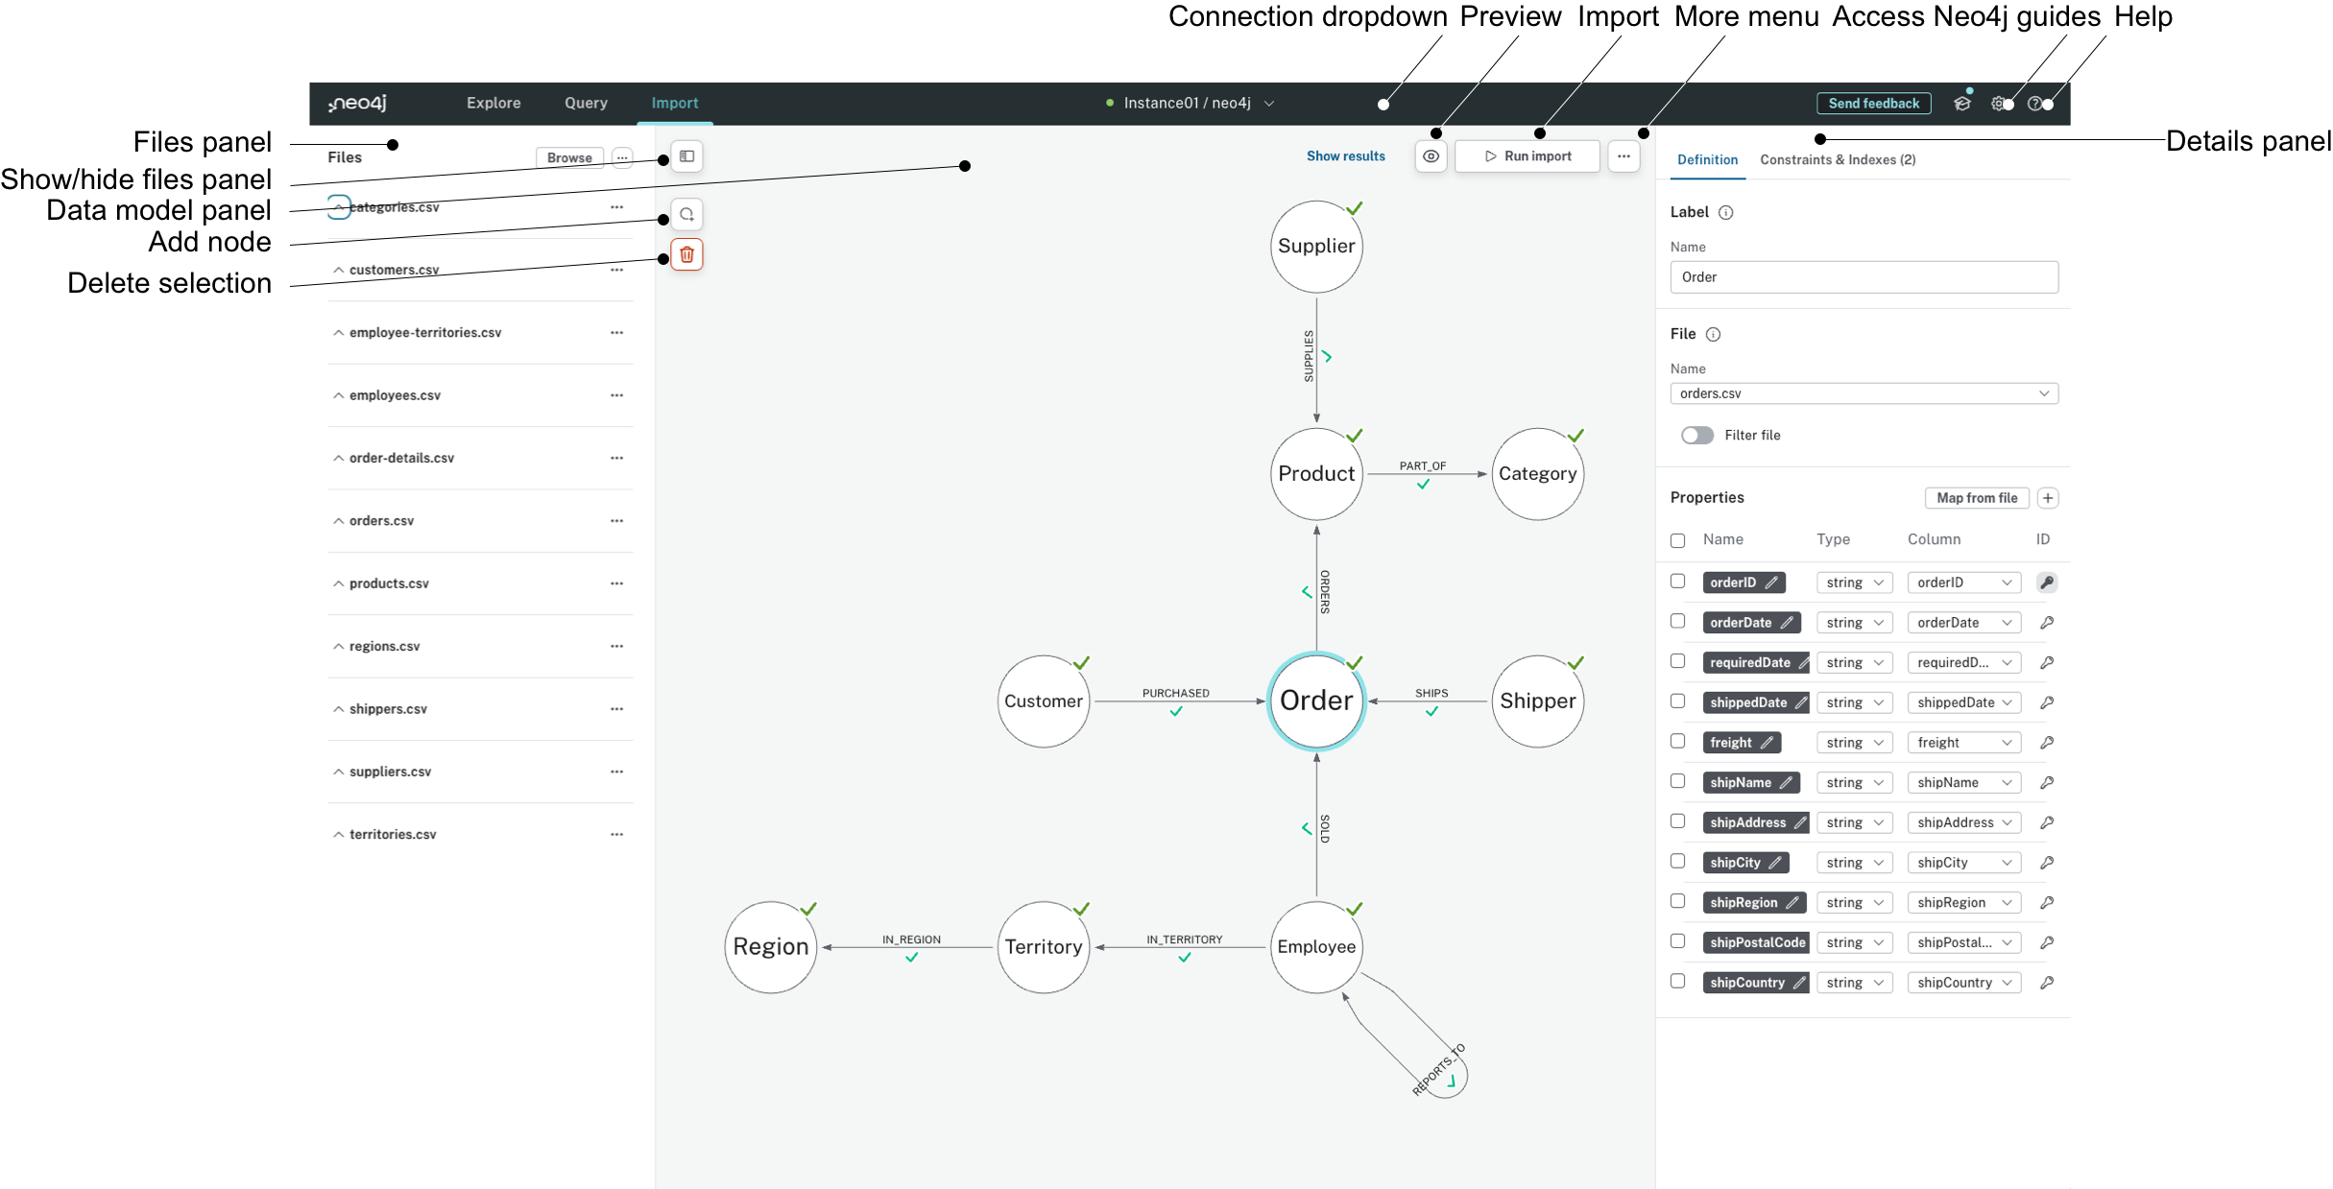
Task: Toggle the Filter file switch
Action: click(1695, 436)
